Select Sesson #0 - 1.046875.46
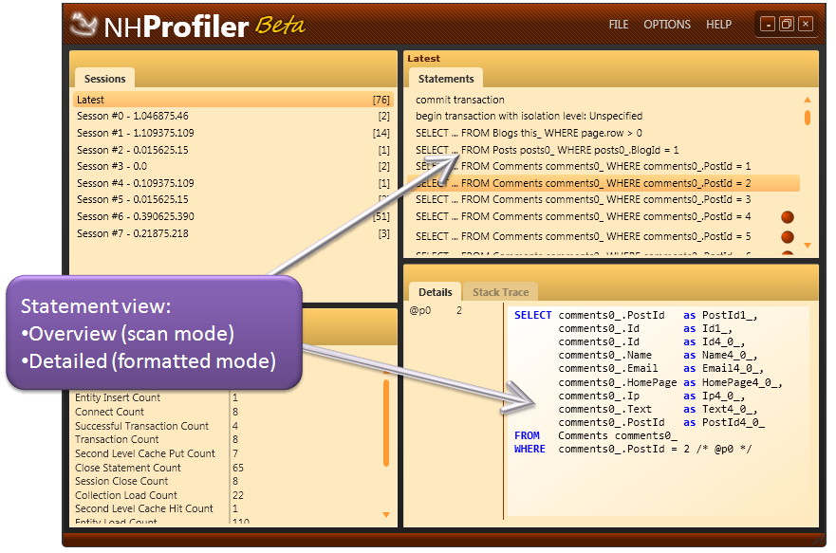 233,116
